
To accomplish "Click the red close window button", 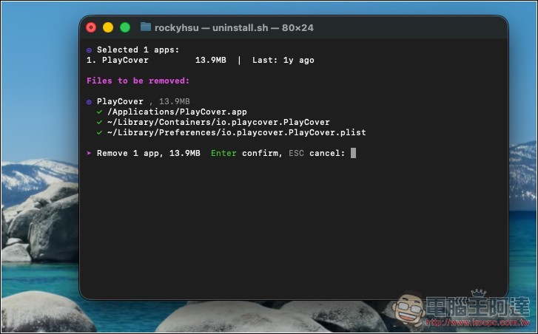I will coord(91,27).
